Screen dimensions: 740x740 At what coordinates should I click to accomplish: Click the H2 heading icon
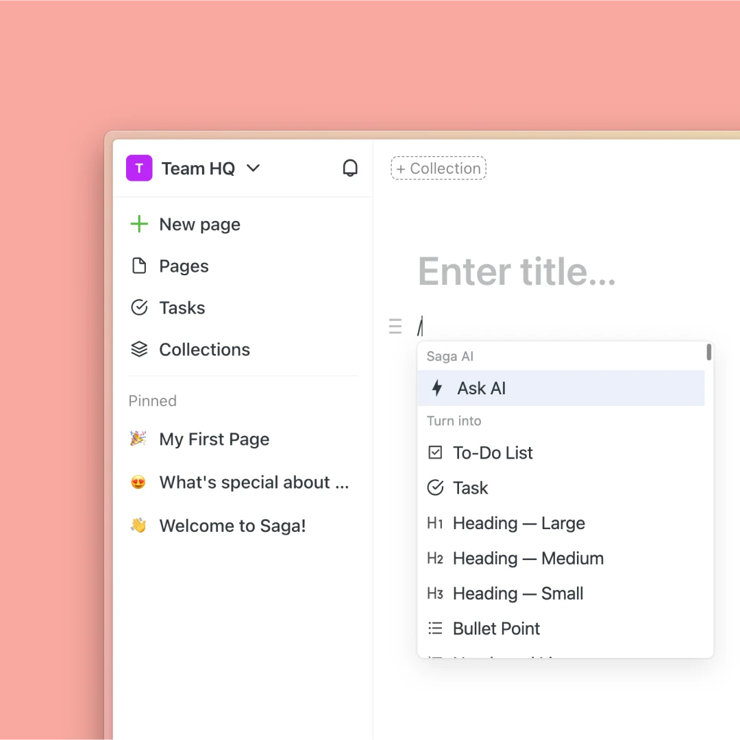[435, 559]
